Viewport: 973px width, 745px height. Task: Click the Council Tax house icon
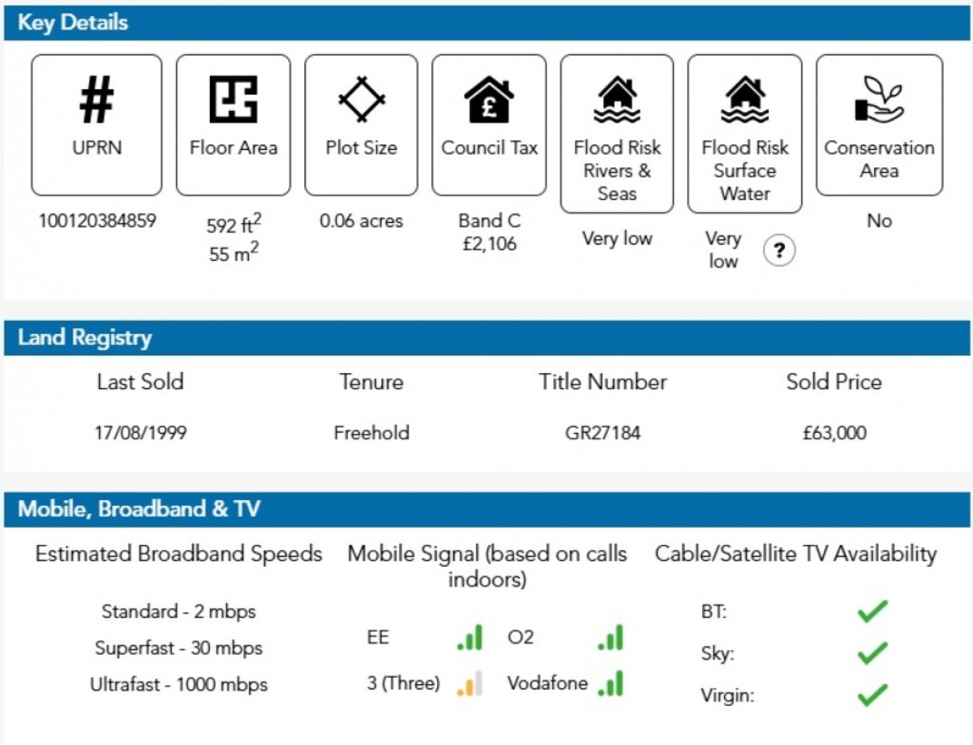[489, 101]
